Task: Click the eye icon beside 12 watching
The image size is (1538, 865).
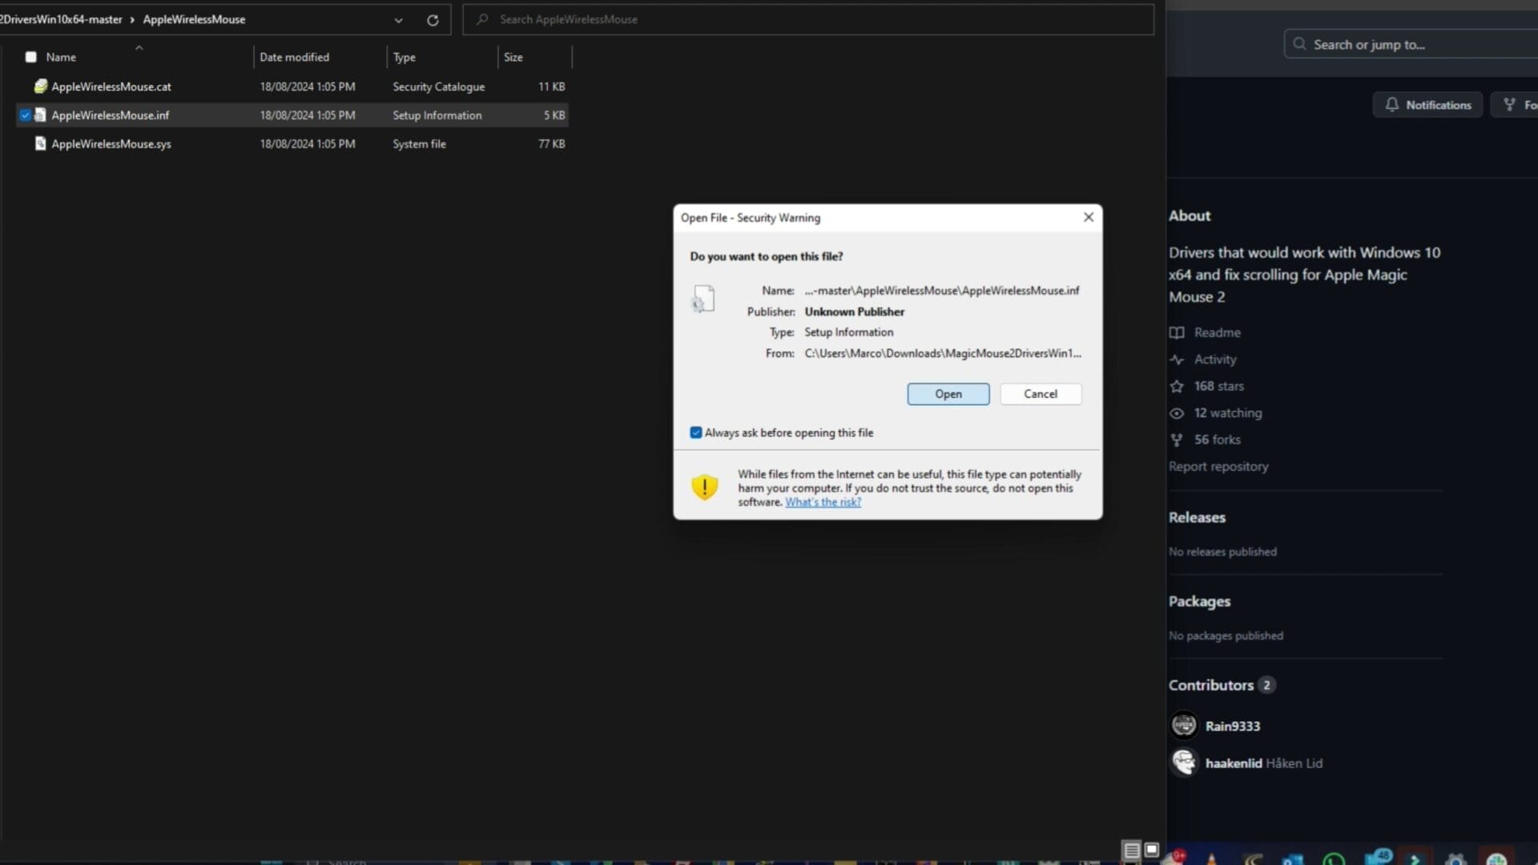Action: tap(1177, 413)
